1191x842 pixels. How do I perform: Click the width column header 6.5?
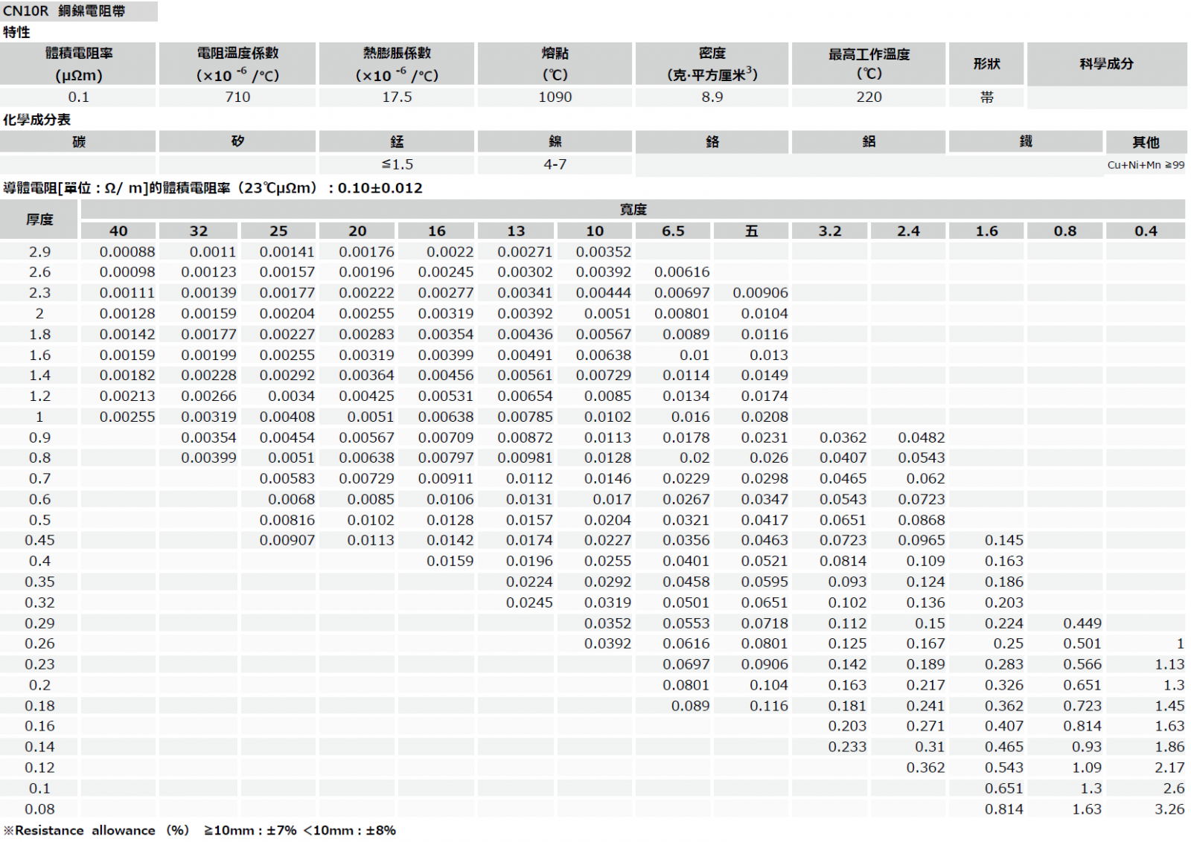click(673, 231)
